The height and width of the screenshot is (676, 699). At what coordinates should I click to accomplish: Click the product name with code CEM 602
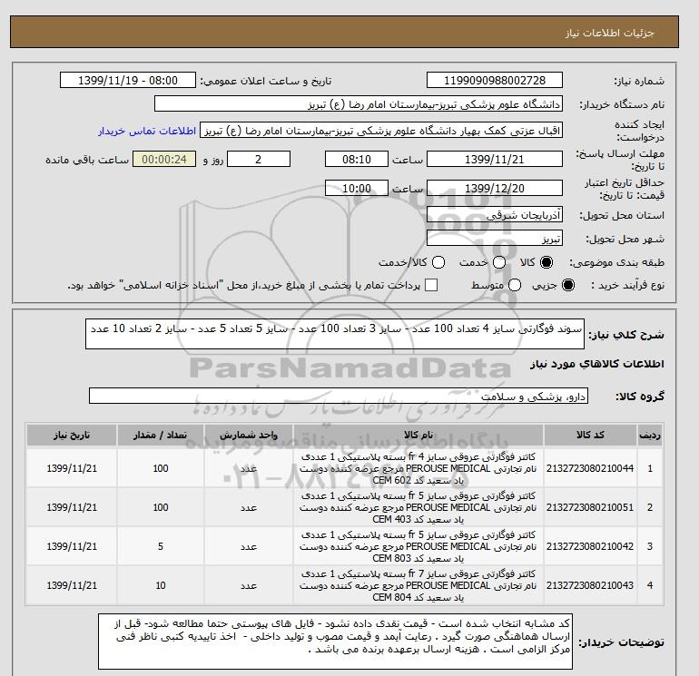click(x=418, y=468)
